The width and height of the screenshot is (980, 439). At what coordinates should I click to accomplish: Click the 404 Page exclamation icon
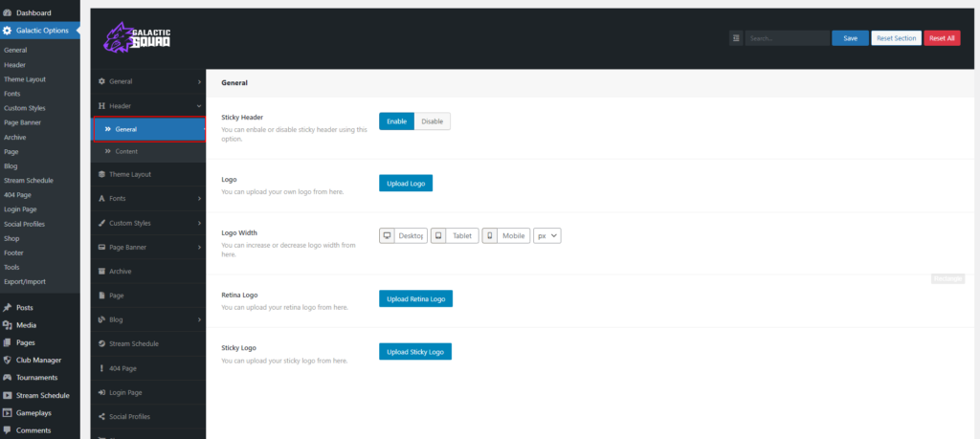point(101,368)
